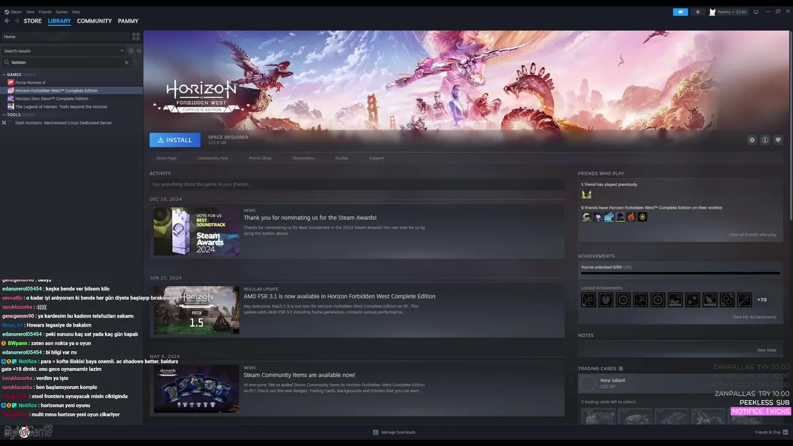Click the Manage Downloads icon
Image resolution: width=793 pixels, height=446 pixels.
[x=375, y=432]
